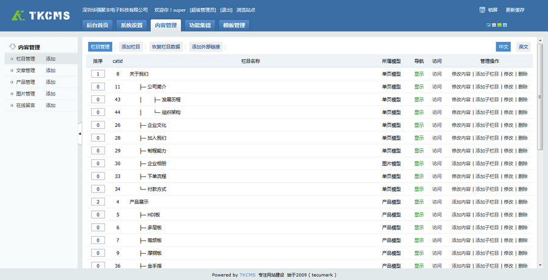The height and width of the screenshot is (280, 548).
Task: Select the light blue theme swatch
Action: [x=505, y=25]
